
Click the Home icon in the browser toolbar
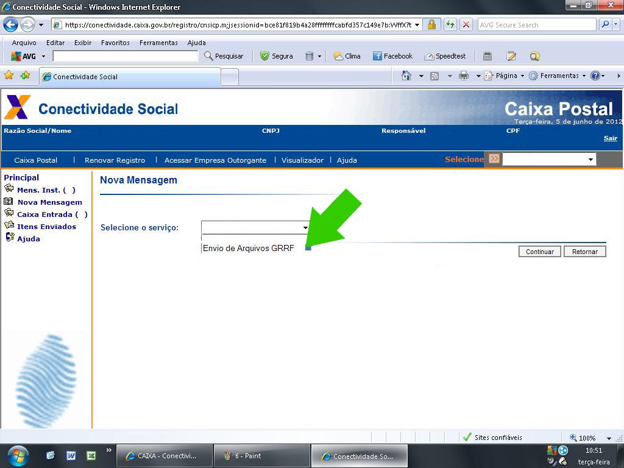pos(406,77)
